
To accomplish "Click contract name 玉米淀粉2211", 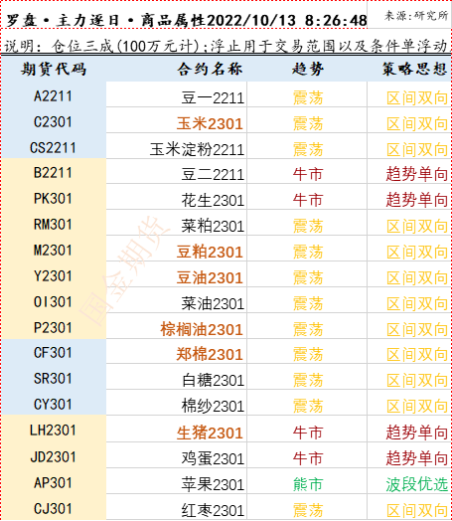I will pyautogui.click(x=197, y=149).
